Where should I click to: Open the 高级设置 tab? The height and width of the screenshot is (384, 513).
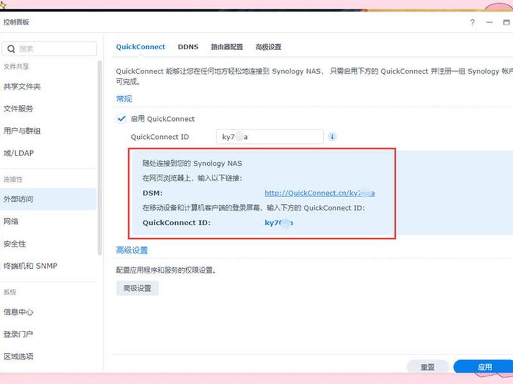pyautogui.click(x=268, y=47)
